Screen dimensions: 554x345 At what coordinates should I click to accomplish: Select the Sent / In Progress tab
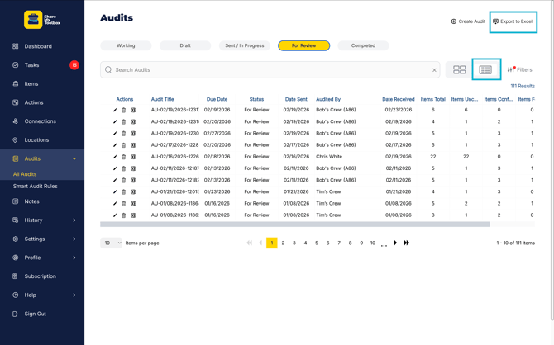[x=245, y=45]
